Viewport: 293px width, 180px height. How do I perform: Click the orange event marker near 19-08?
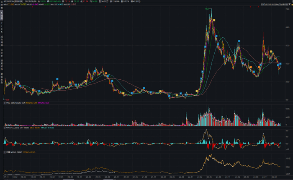coord(70,82)
